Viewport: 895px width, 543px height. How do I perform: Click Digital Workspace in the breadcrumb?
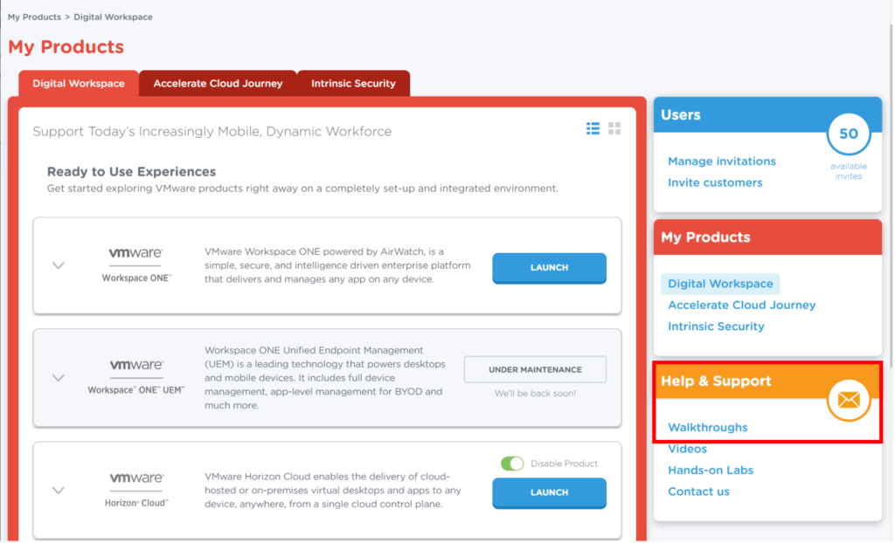point(113,17)
